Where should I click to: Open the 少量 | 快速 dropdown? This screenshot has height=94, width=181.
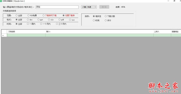pos(89,7)
